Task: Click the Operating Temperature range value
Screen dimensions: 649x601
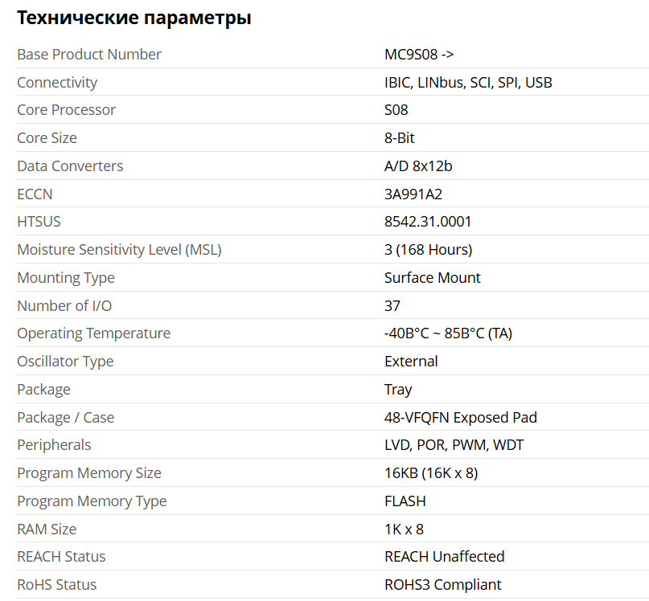Action: (x=448, y=333)
